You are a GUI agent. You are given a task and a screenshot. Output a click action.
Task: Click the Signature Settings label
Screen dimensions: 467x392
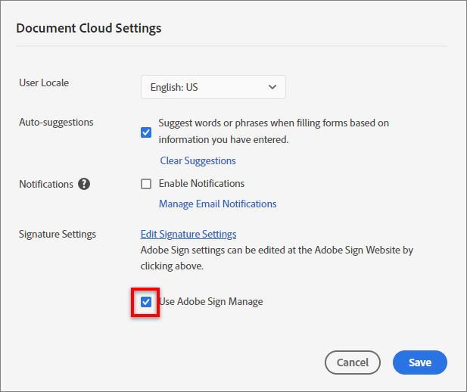tap(58, 234)
